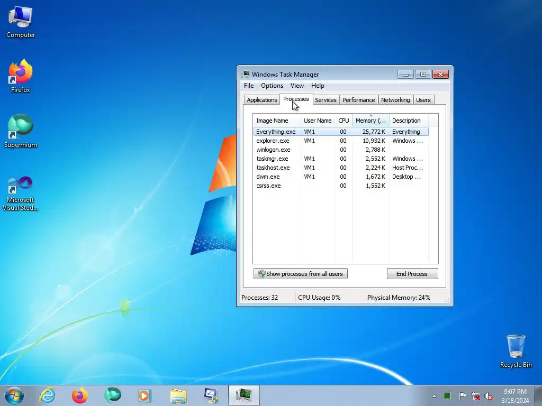
Task: Click CPU Usage: 0% status text
Action: (x=319, y=298)
